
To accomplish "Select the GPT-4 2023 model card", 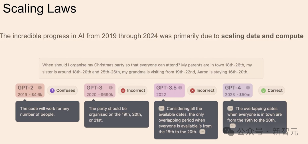I will point(238,90).
